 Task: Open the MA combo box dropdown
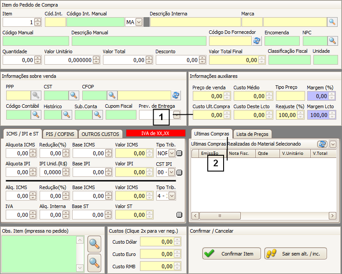[x=139, y=22]
